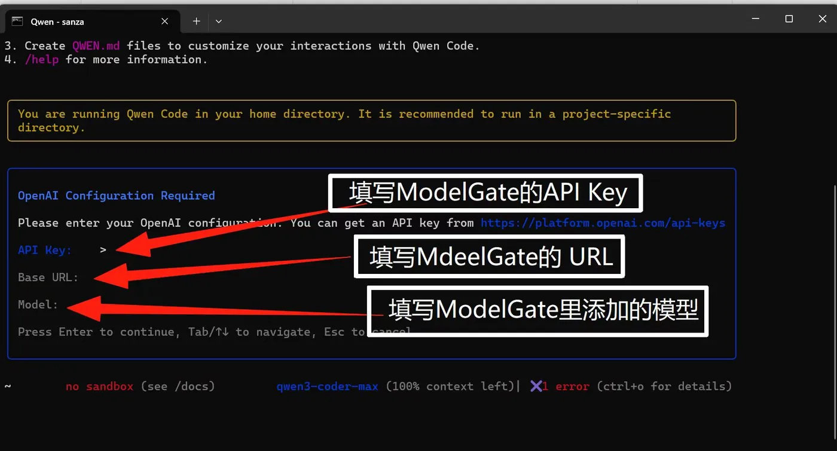837x451 pixels.
Task: Open the API Key selection caret
Action: [x=102, y=250]
